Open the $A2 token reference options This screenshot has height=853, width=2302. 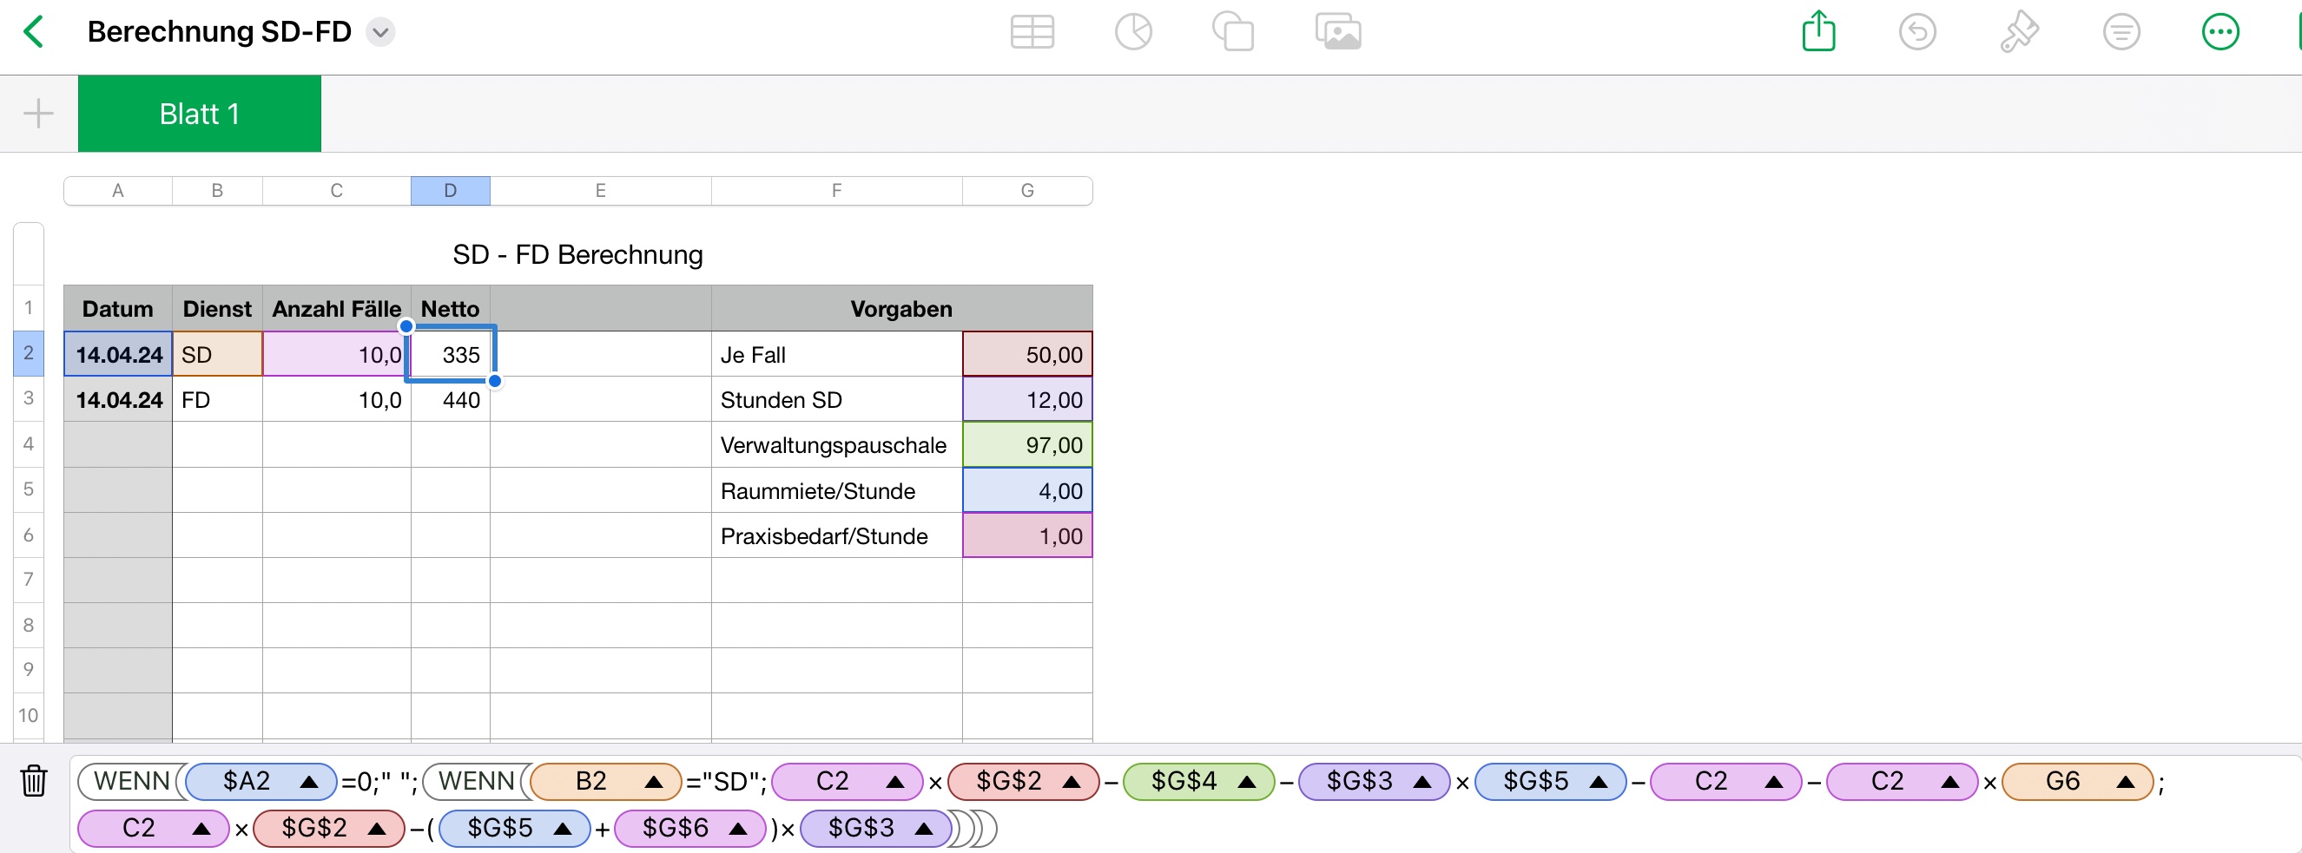pyautogui.click(x=309, y=782)
